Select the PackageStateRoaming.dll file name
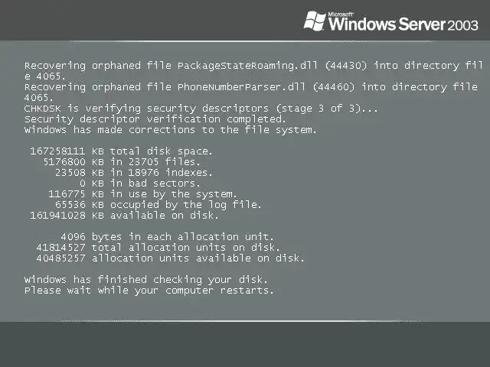This screenshot has width=490, height=367. pos(247,66)
